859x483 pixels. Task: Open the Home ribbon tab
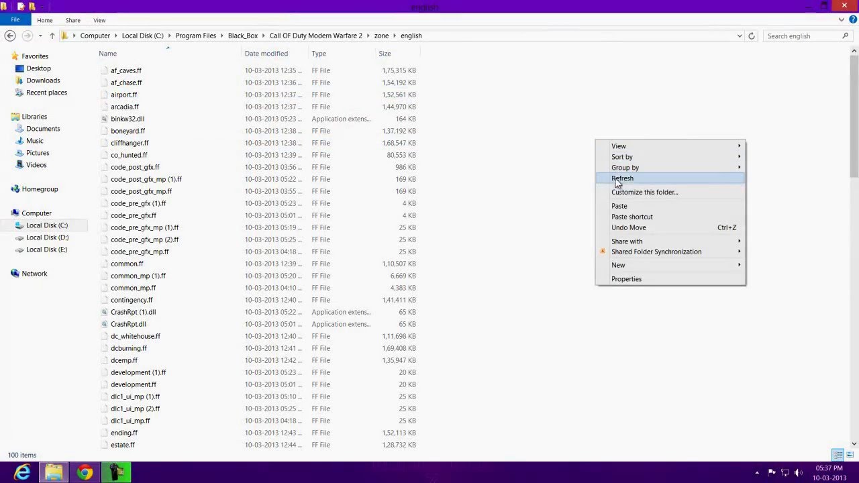click(45, 20)
